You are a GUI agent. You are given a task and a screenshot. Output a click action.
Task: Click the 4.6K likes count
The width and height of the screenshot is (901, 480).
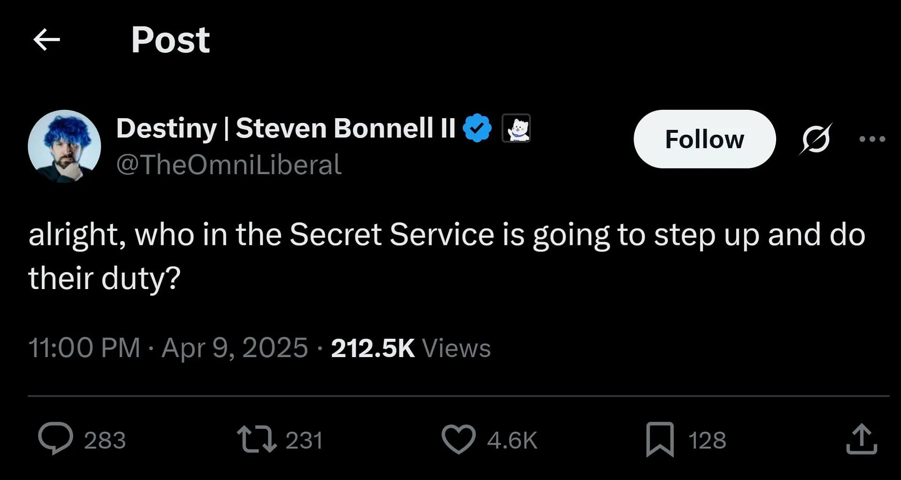512,440
